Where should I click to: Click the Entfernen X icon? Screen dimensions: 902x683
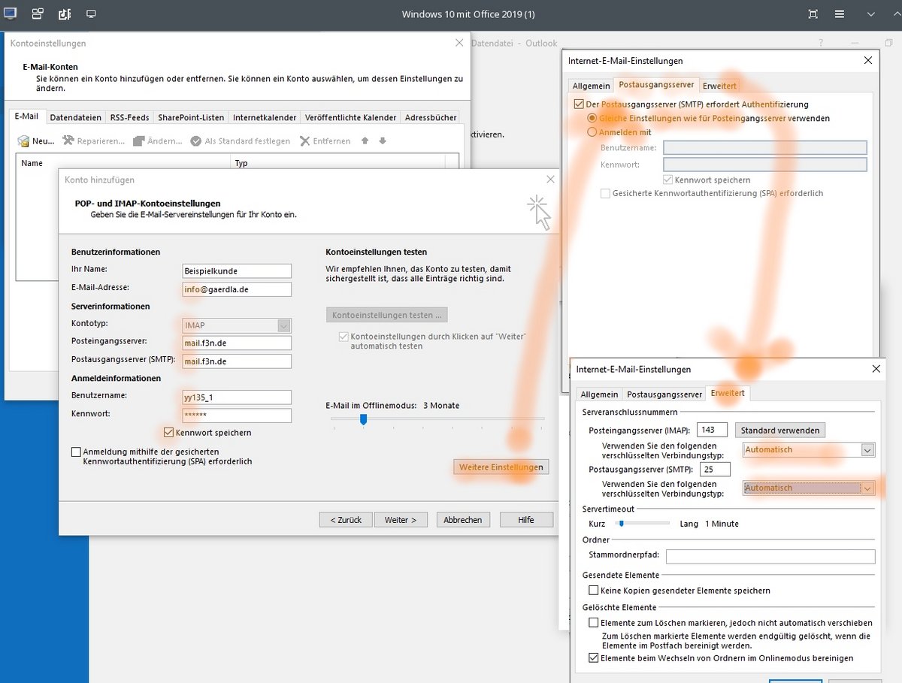tap(304, 141)
